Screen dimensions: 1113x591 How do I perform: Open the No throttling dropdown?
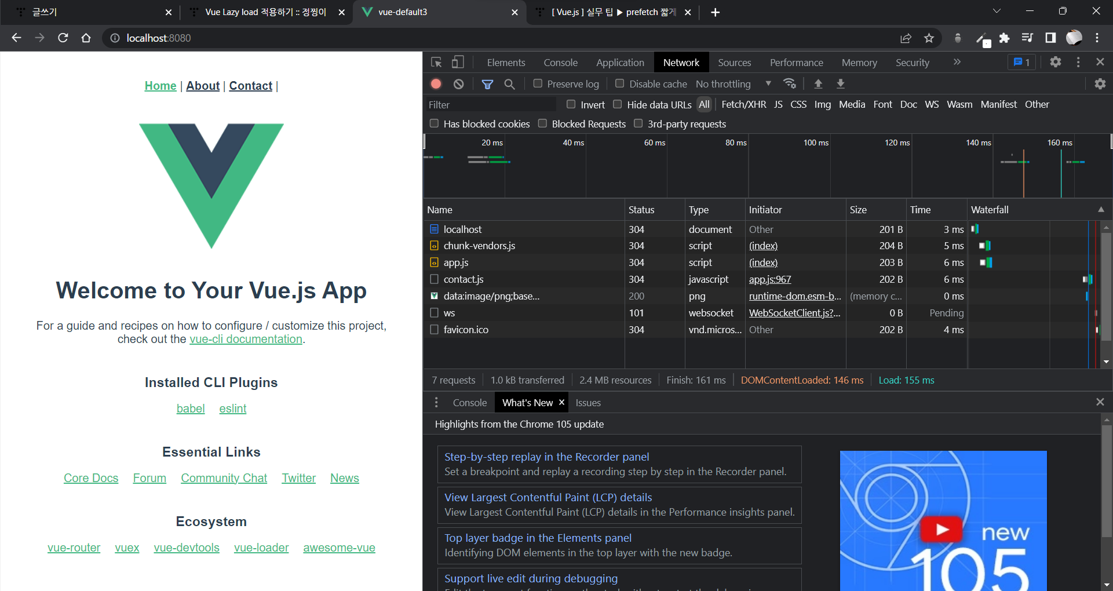coord(734,84)
